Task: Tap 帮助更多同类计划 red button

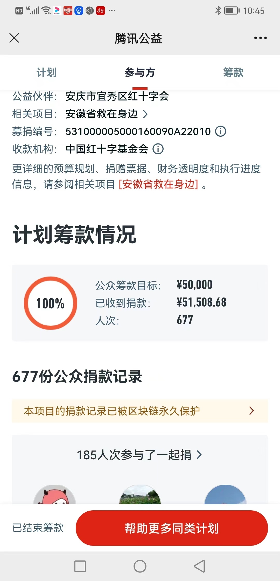Action: pos(172,528)
